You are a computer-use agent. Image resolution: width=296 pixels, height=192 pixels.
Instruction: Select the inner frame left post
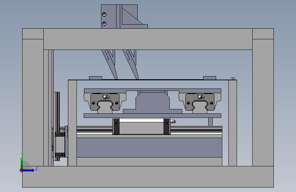tap(72, 123)
